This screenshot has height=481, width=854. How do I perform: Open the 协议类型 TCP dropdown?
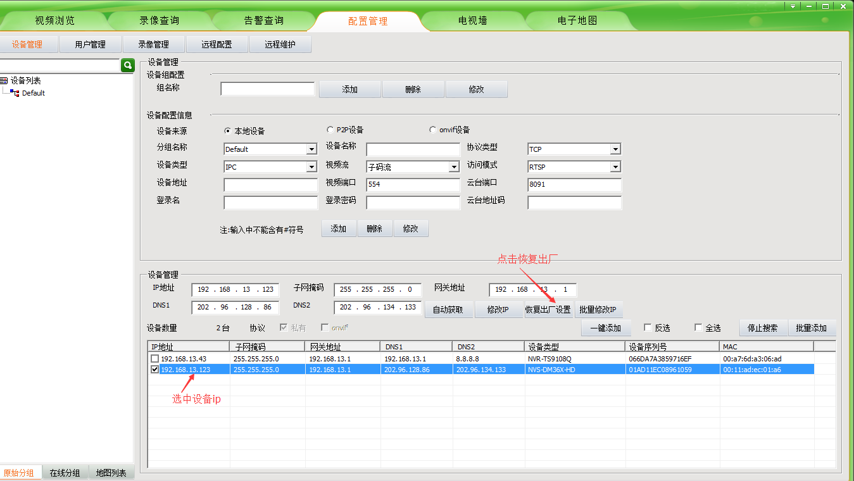click(615, 149)
